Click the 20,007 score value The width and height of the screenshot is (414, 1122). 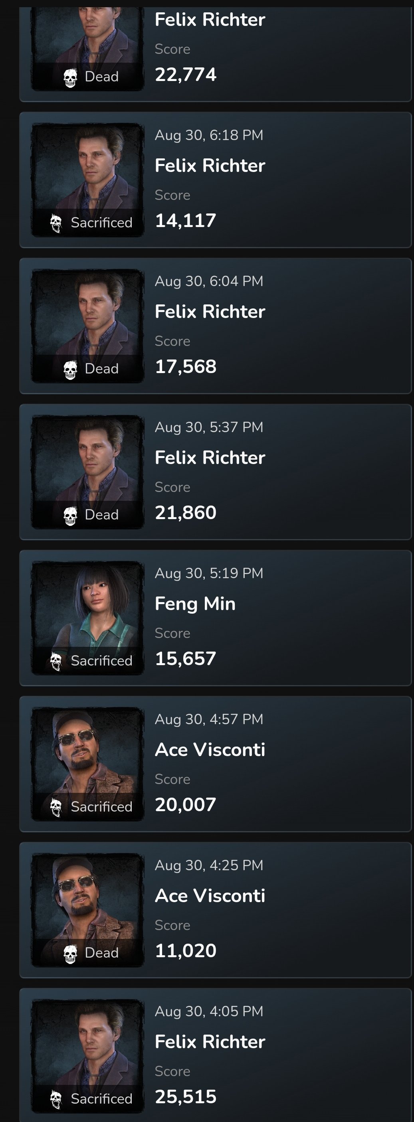point(186,804)
